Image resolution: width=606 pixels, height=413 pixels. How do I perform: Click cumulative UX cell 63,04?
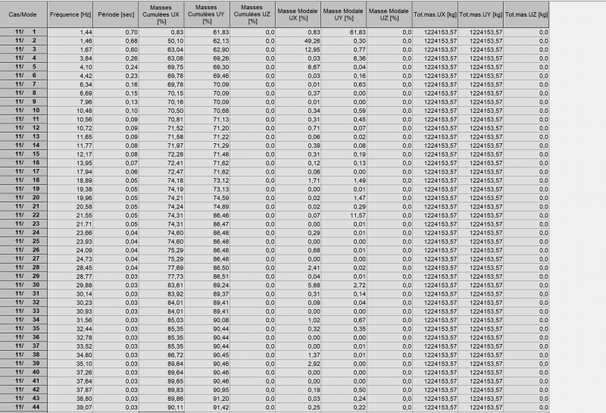click(x=161, y=49)
